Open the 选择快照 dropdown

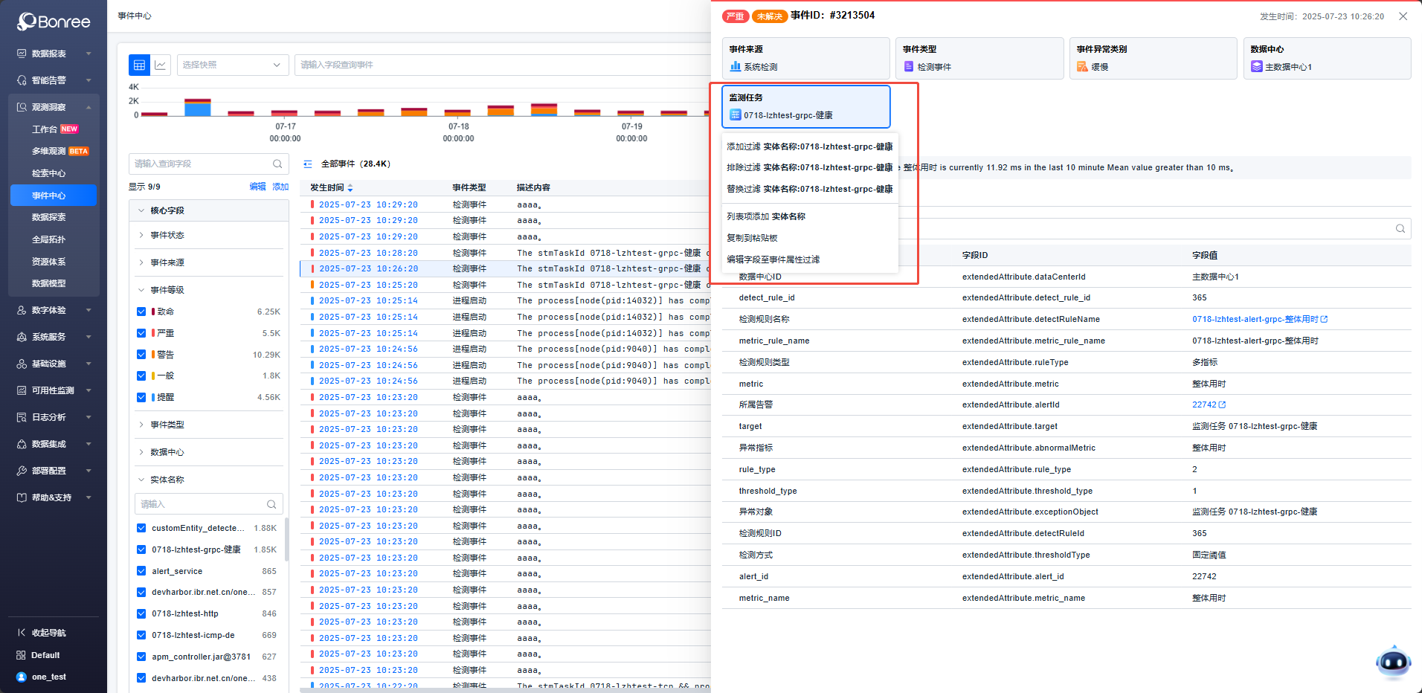tap(232, 65)
